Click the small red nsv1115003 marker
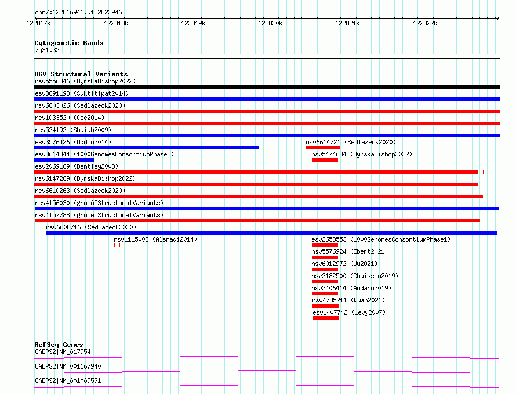The image size is (516, 394). 117,245
